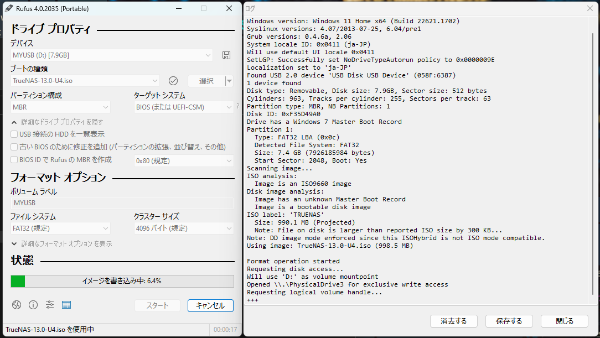600x338 pixels.
Task: Click the イメージを書き込み中 progress bar
Action: 122,281
